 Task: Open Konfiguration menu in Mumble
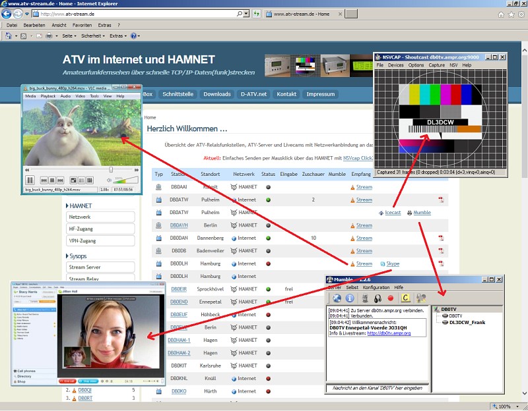[376, 287]
